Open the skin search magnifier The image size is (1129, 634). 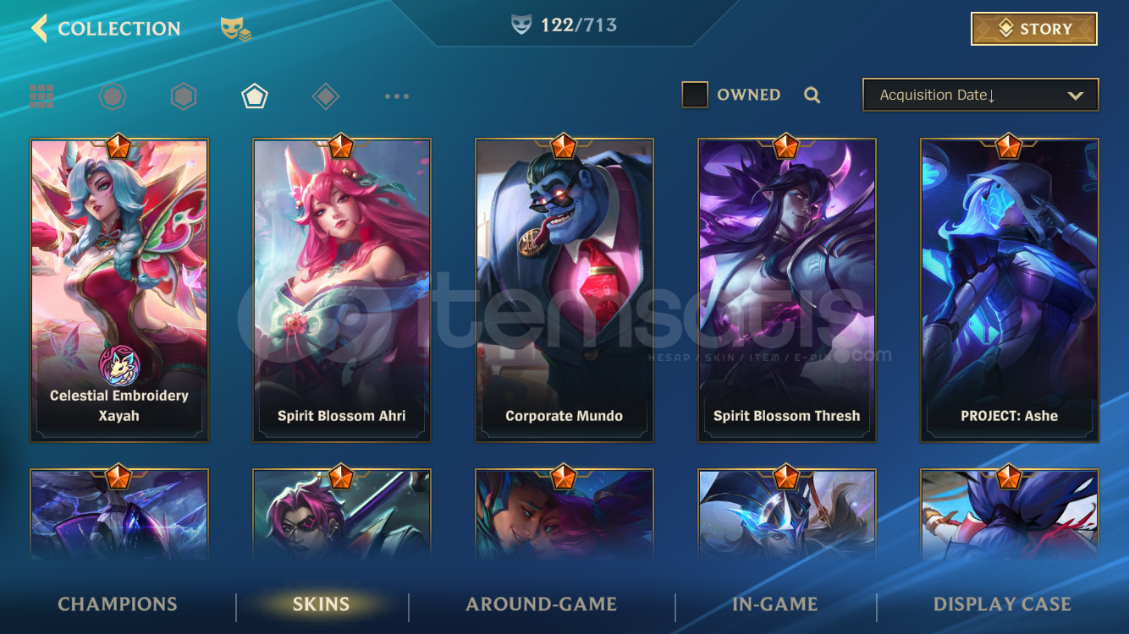[812, 96]
